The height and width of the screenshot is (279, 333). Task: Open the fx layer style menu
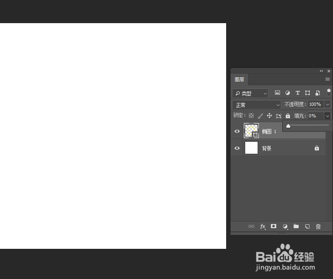point(263,227)
